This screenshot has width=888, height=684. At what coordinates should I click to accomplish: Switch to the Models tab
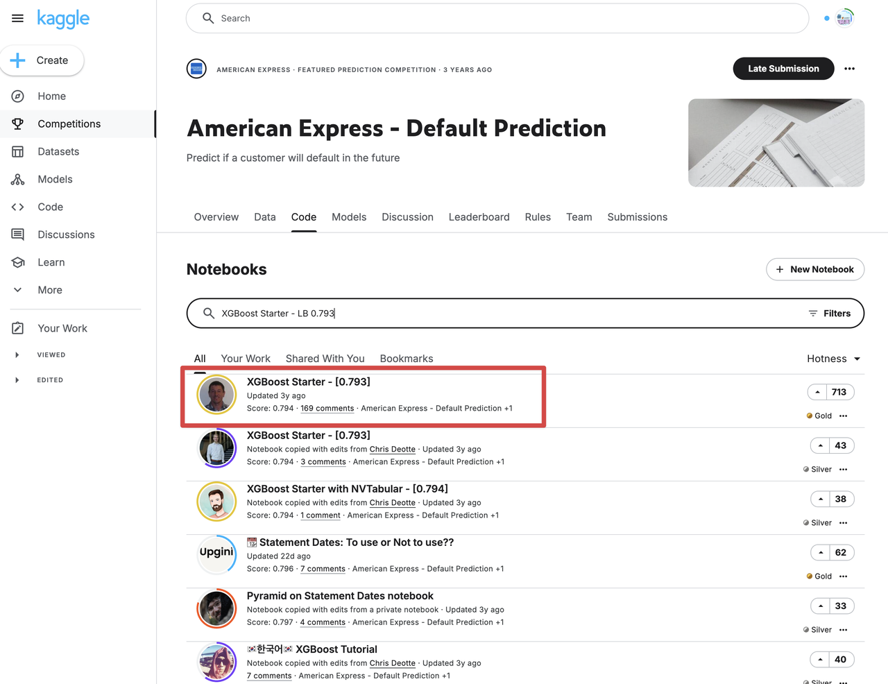(x=349, y=217)
